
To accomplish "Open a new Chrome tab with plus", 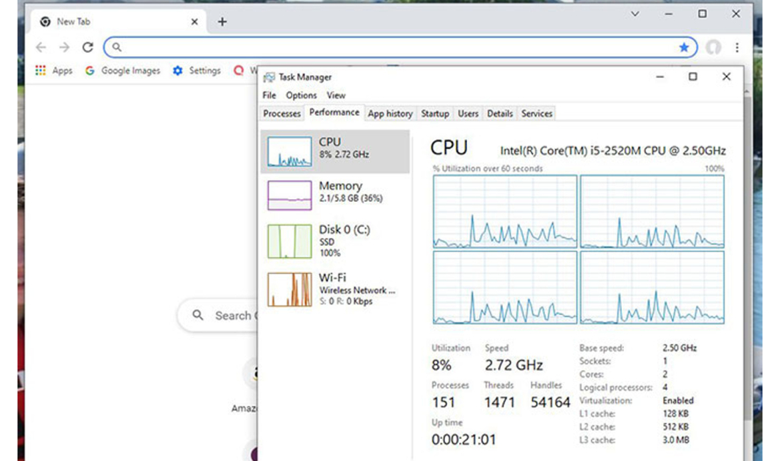I will click(222, 22).
